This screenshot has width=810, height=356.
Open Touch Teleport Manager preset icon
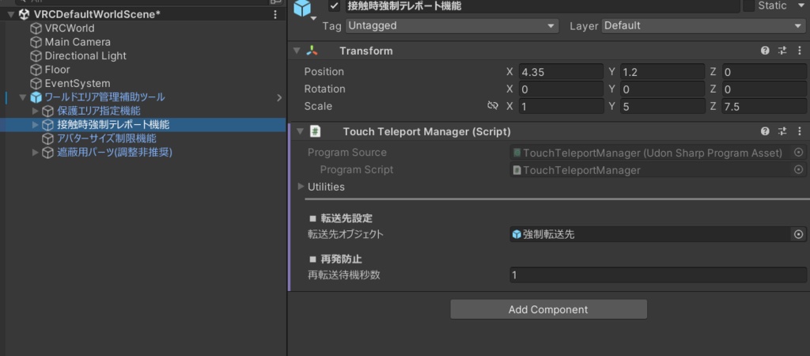tap(782, 131)
